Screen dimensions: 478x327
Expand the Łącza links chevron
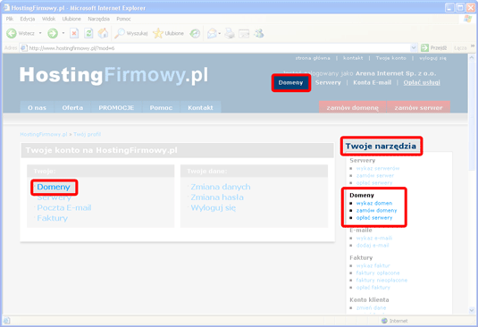point(473,46)
